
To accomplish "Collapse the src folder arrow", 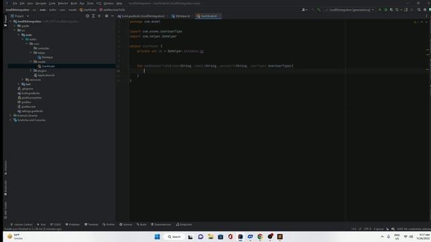I will 15,30.
